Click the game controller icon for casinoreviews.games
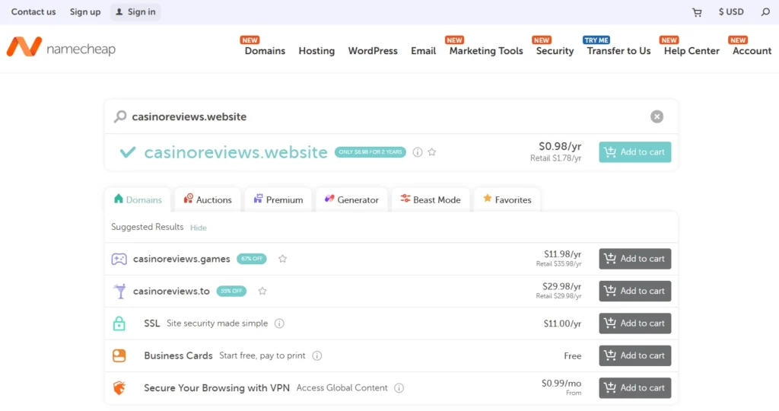The image size is (779, 411). pos(119,259)
